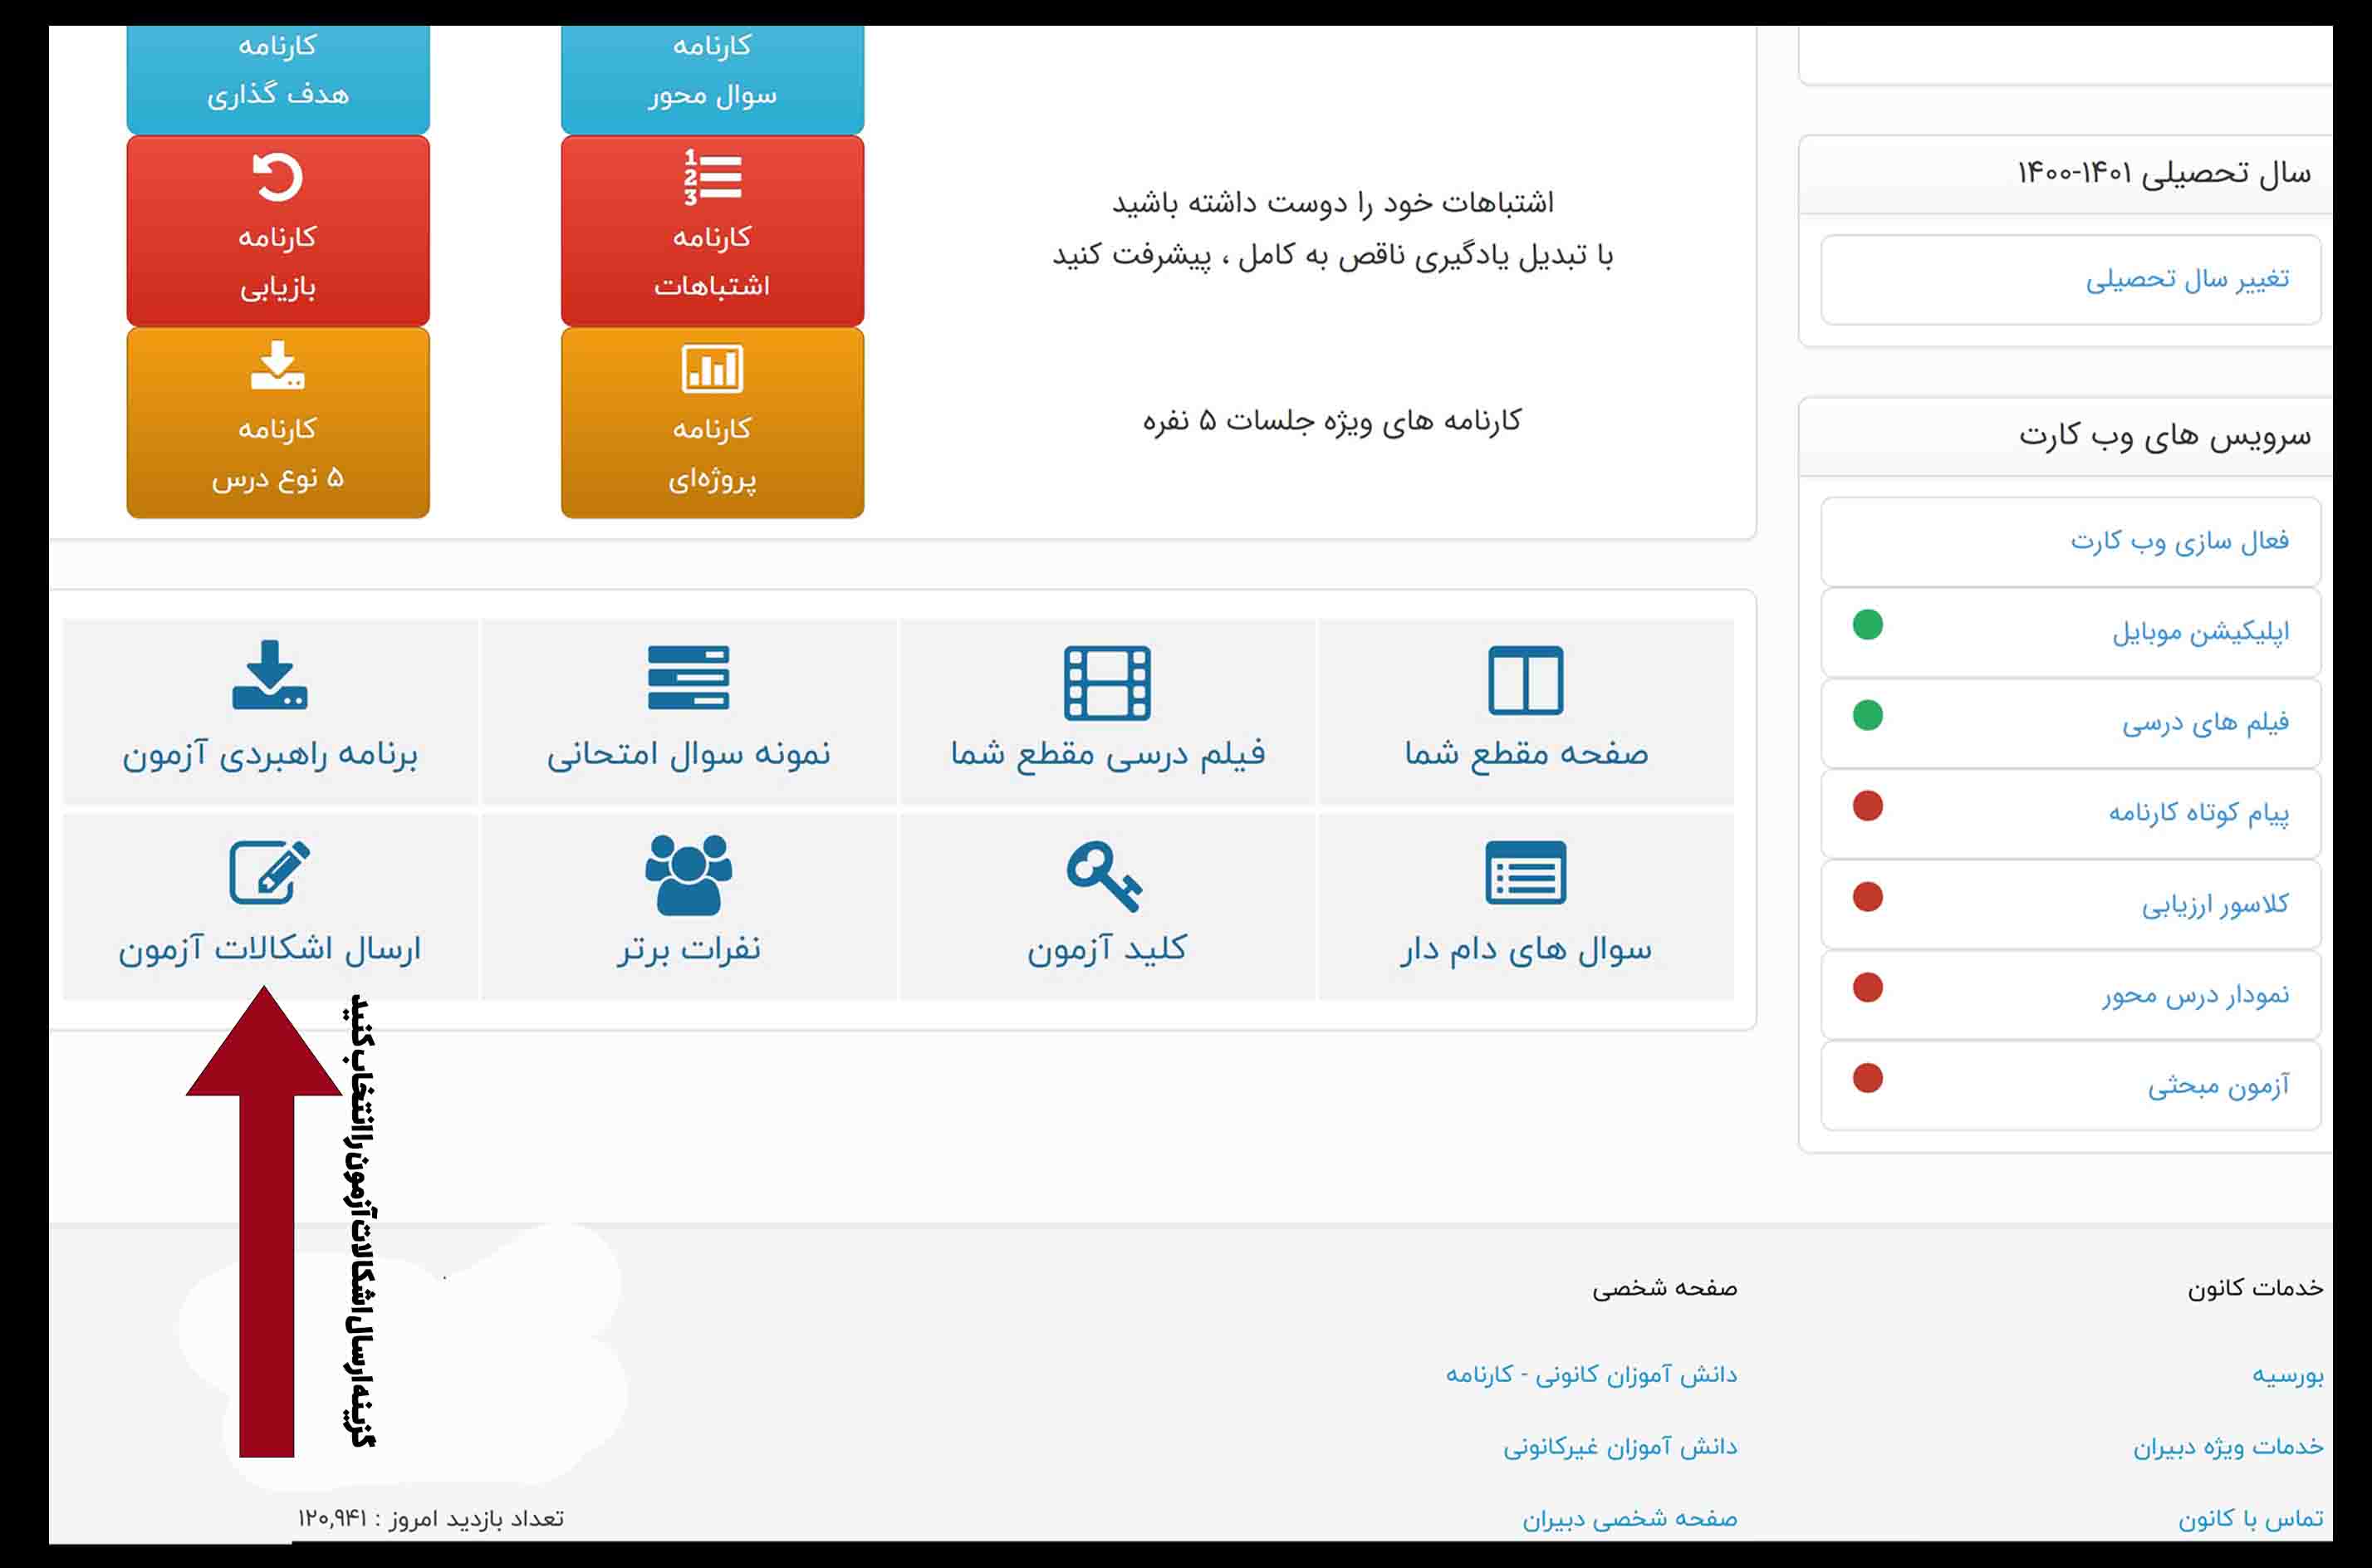
Task: Click the key icon for کلید آزمون
Action: (x=1104, y=875)
